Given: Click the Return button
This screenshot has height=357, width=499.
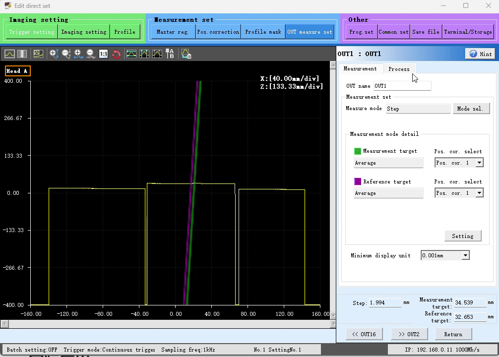Looking at the screenshot, I should (453, 334).
